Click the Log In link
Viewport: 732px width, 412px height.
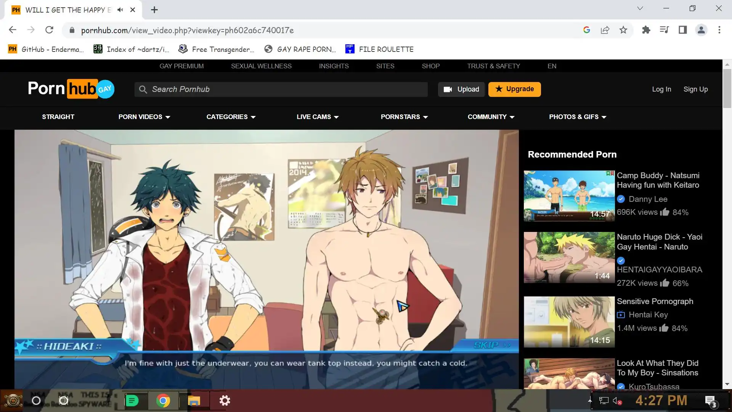661,89
